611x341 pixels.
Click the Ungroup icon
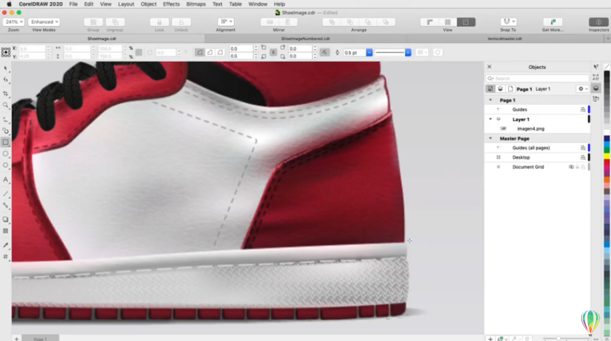click(x=115, y=22)
